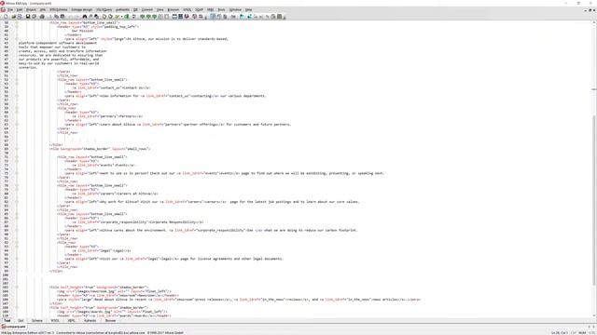The image size is (597, 335).
Task: Collapse the fold marker at line 108
Action: [x=17, y=308]
